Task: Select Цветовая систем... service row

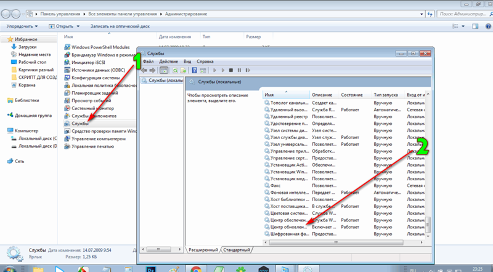Action: 344,214
